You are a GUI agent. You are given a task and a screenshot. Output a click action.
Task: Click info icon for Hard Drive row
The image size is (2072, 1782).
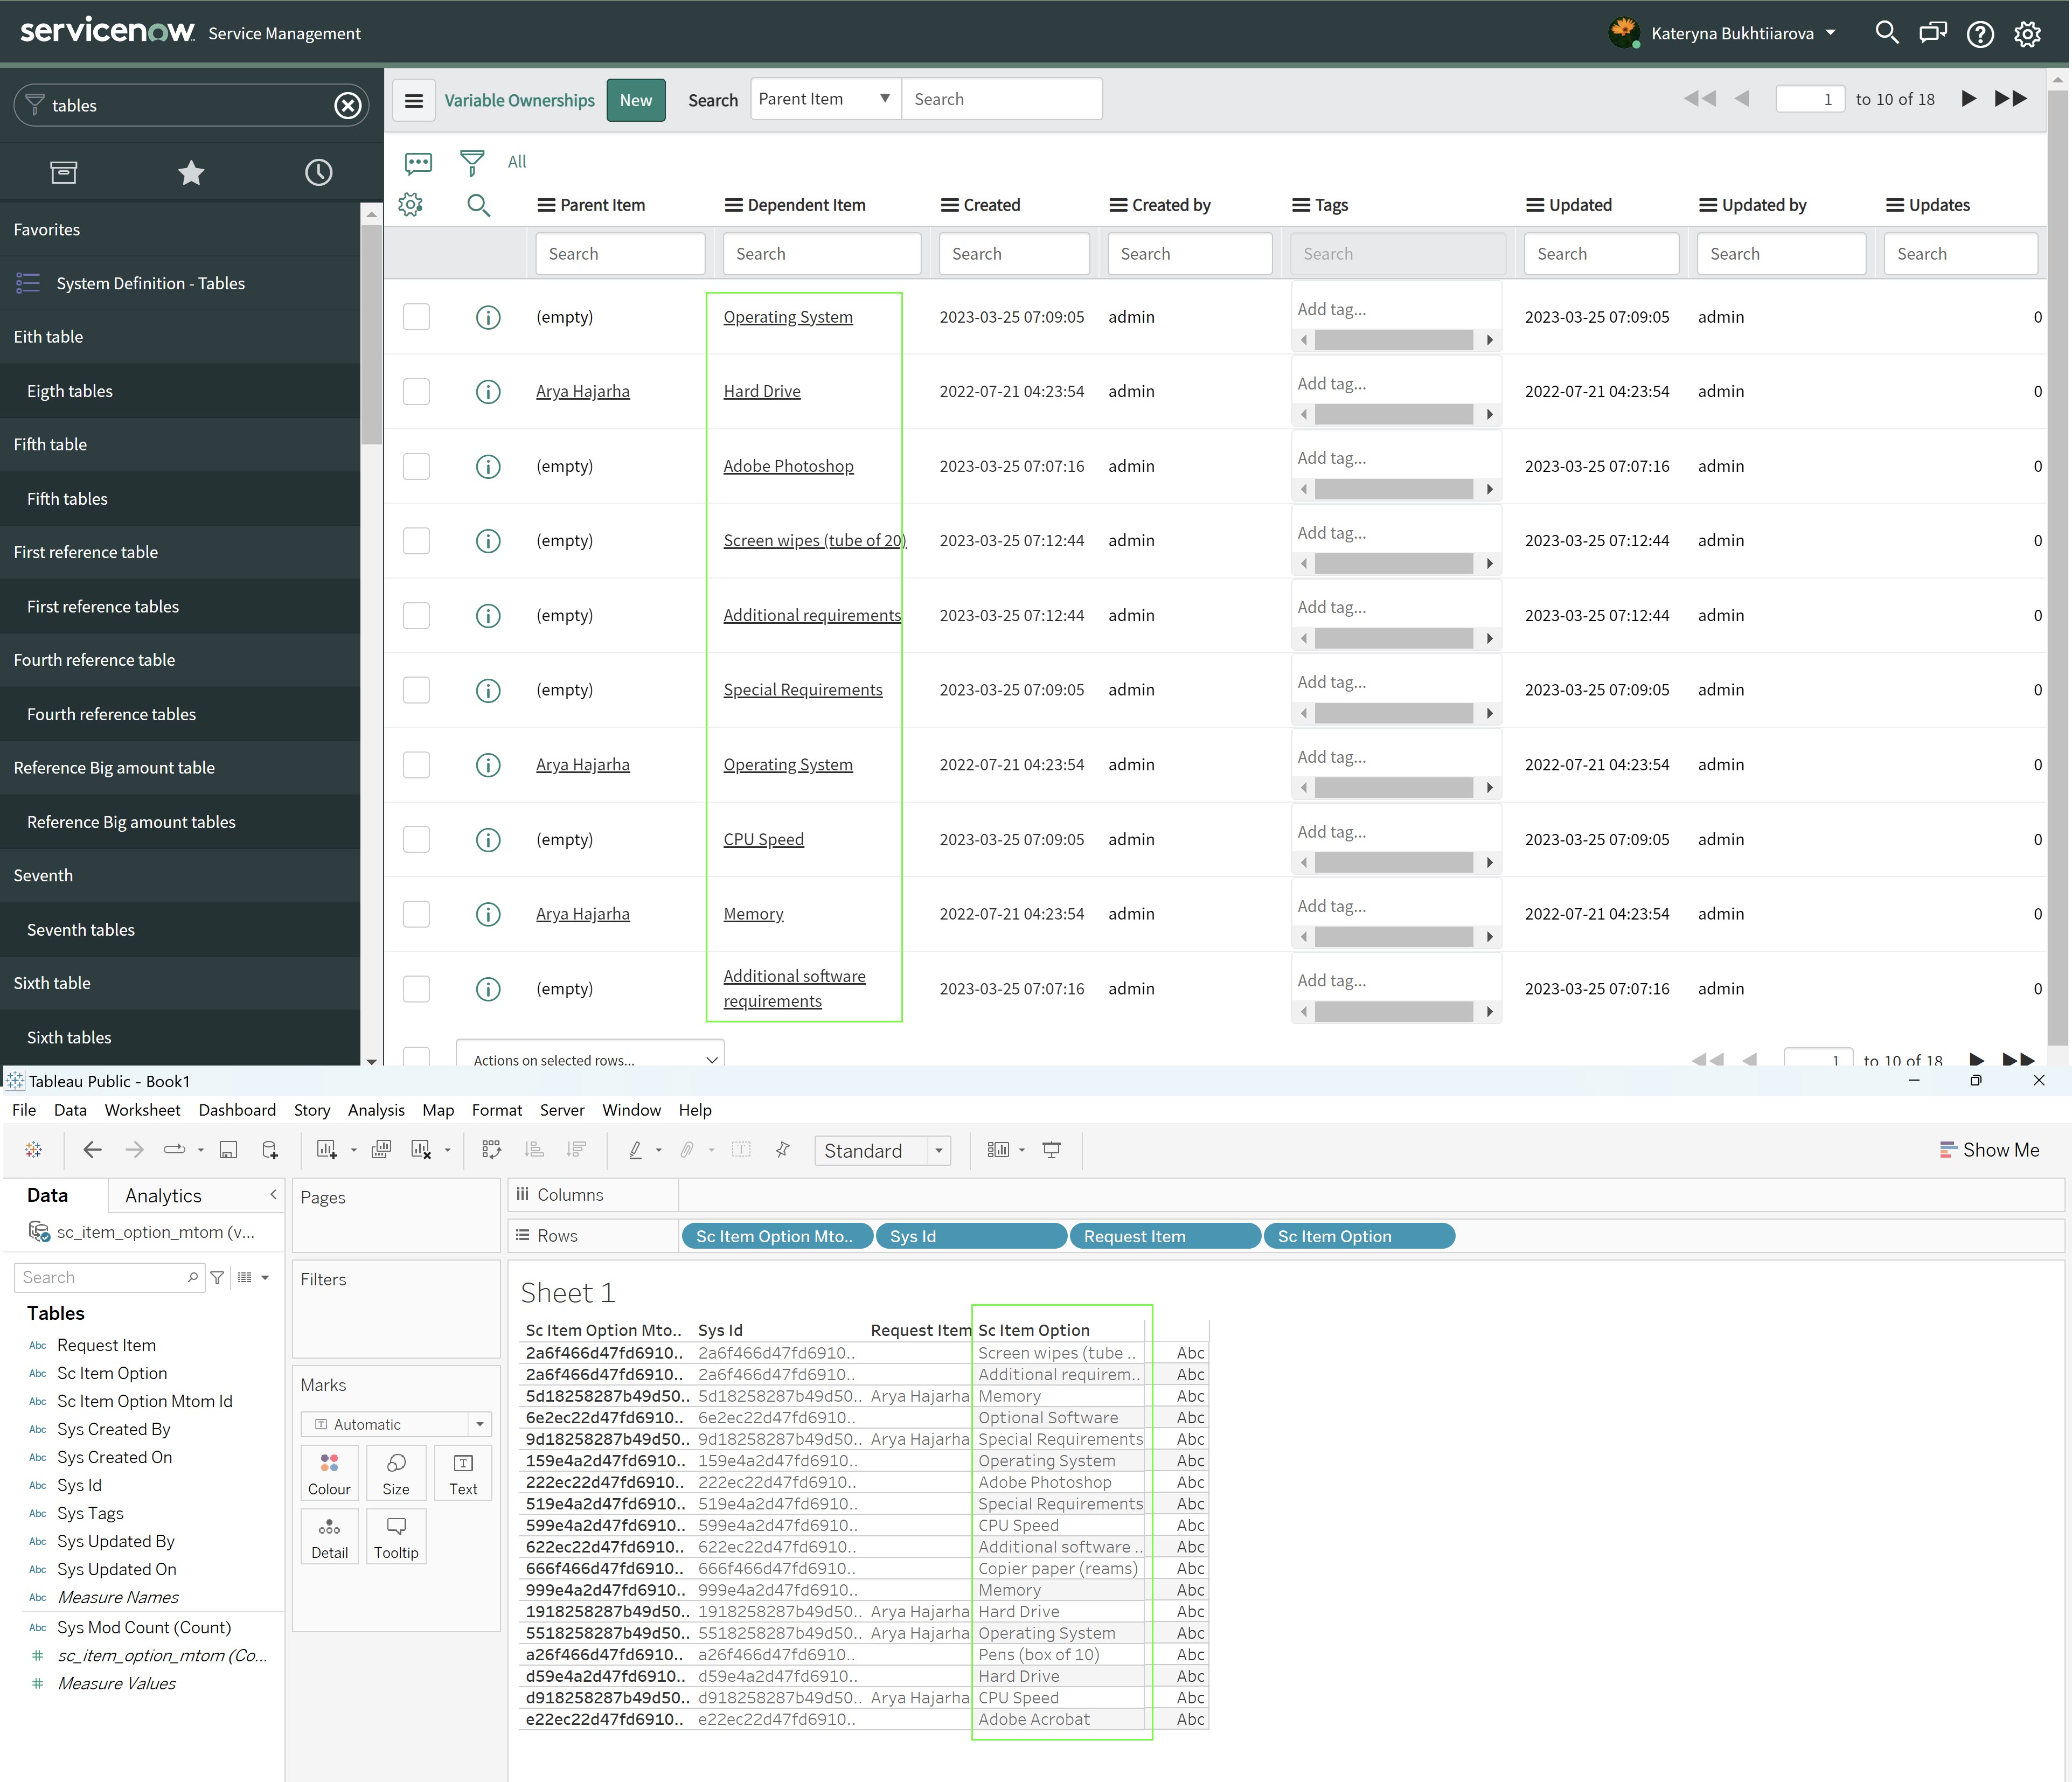pos(488,392)
